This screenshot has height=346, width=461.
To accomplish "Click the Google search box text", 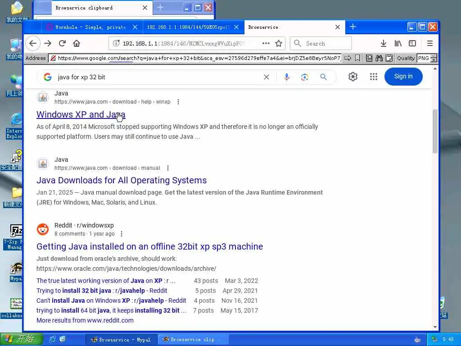I will coord(81,77).
